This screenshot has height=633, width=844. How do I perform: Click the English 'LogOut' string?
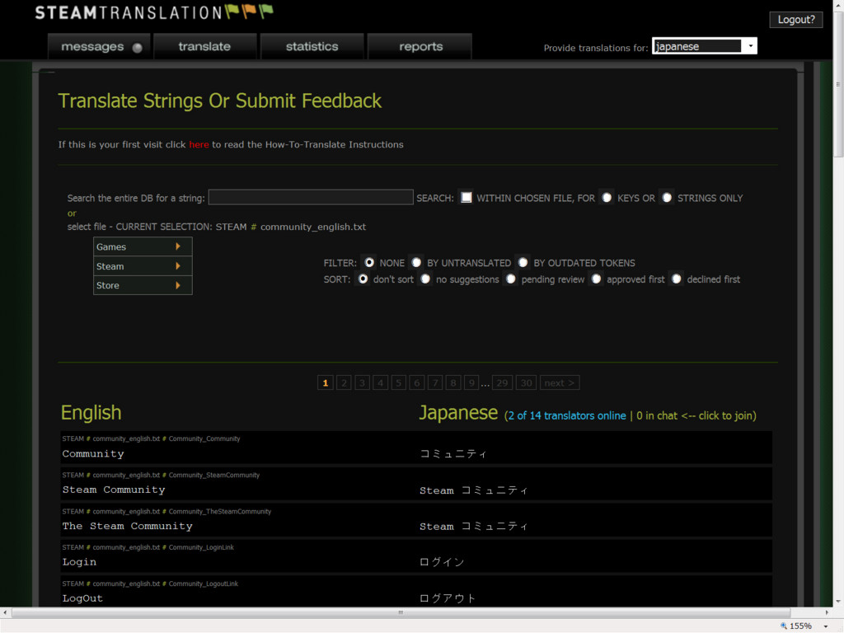click(82, 598)
